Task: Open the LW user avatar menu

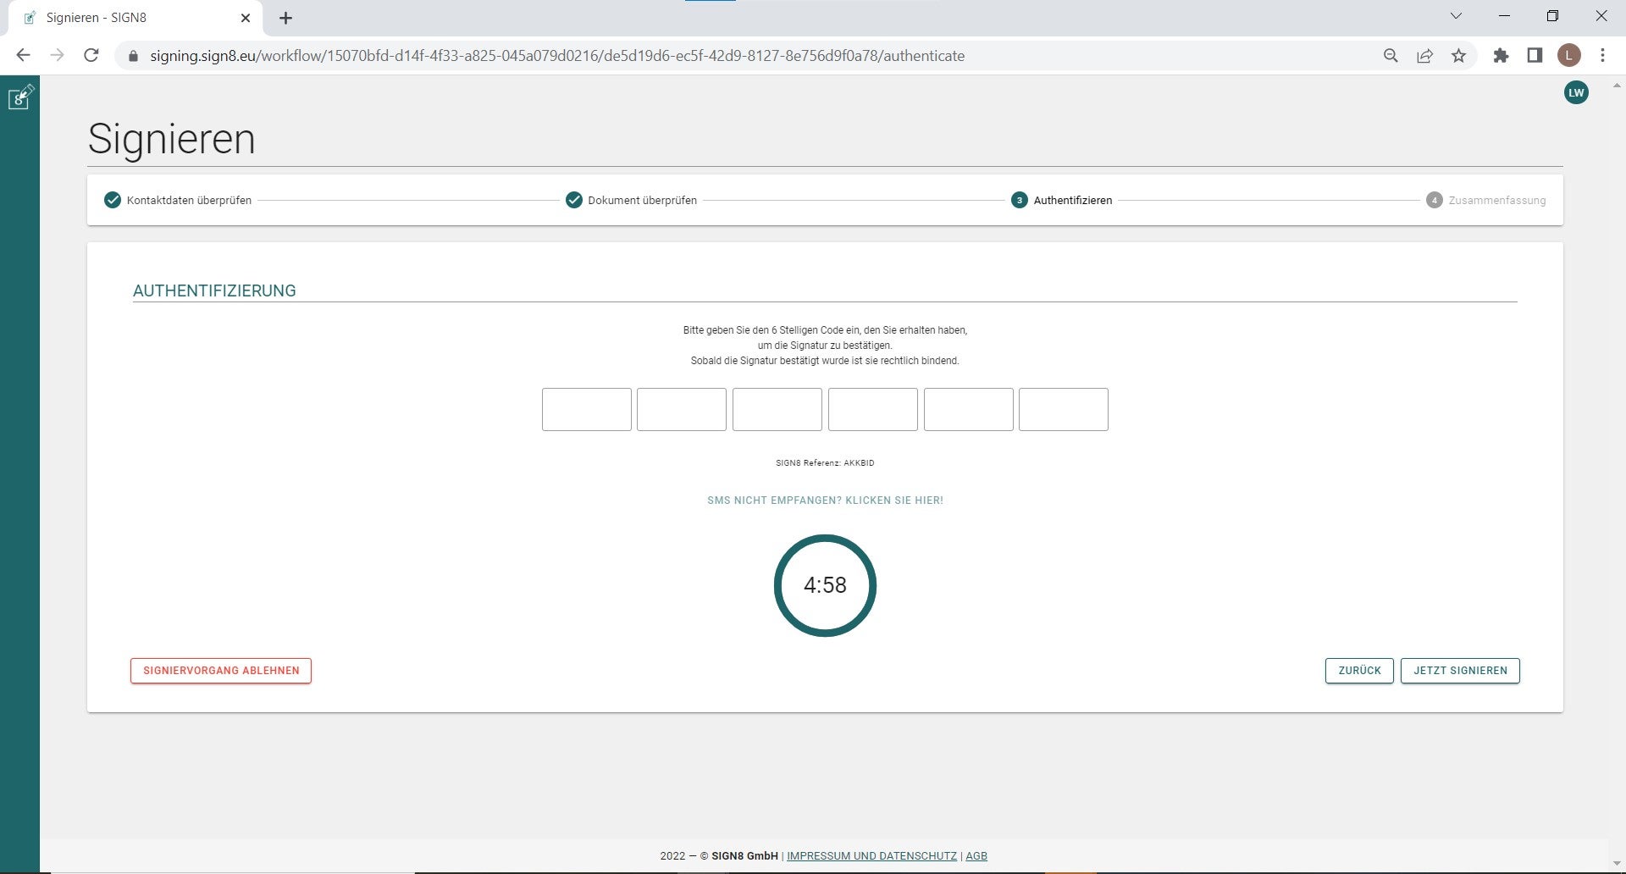Action: (1576, 93)
